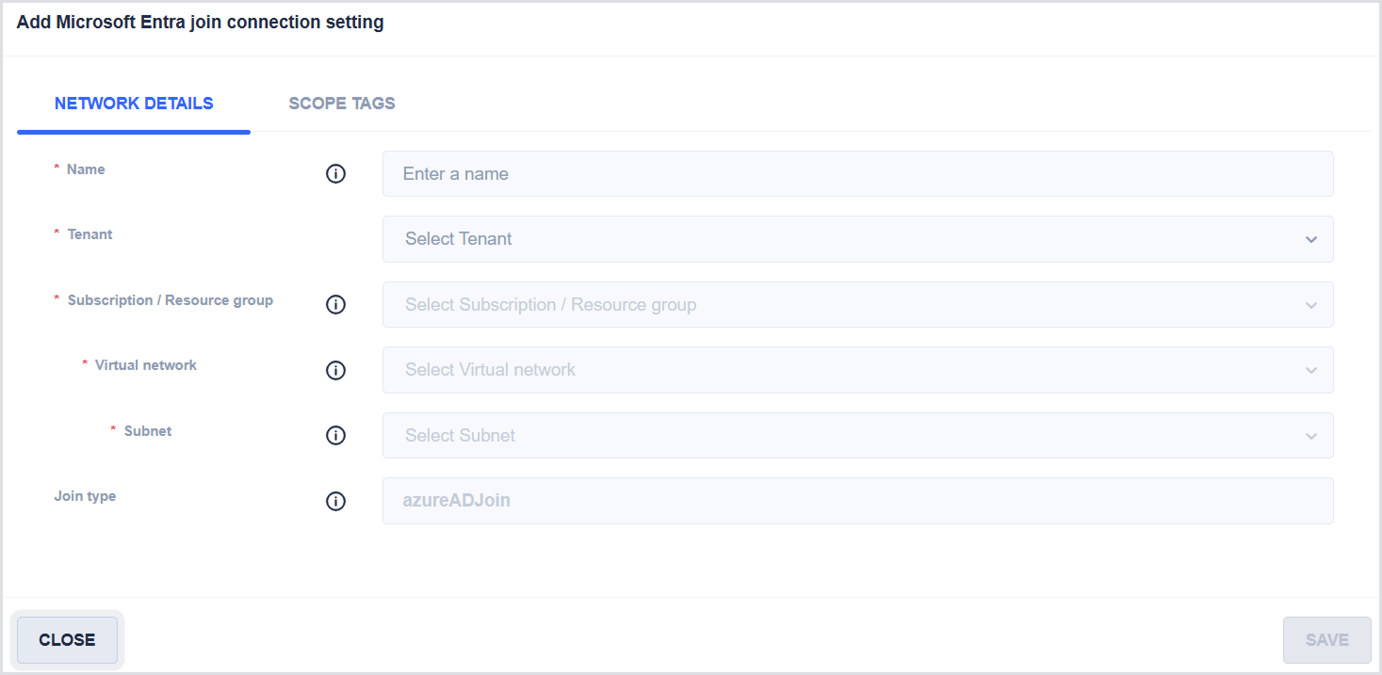Image resolution: width=1382 pixels, height=675 pixels.
Task: Click the Tenant field label
Action: pos(89,234)
